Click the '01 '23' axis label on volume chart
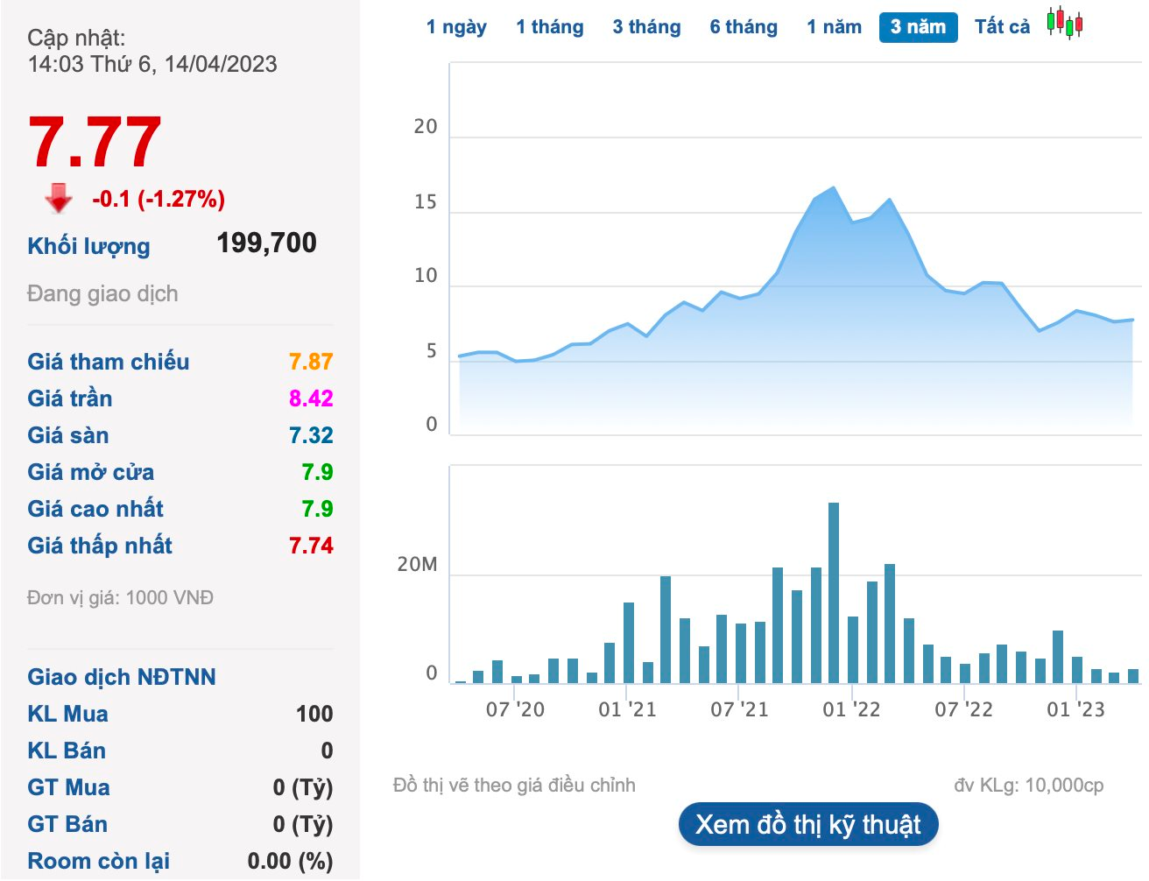The width and height of the screenshot is (1149, 881). click(1075, 709)
